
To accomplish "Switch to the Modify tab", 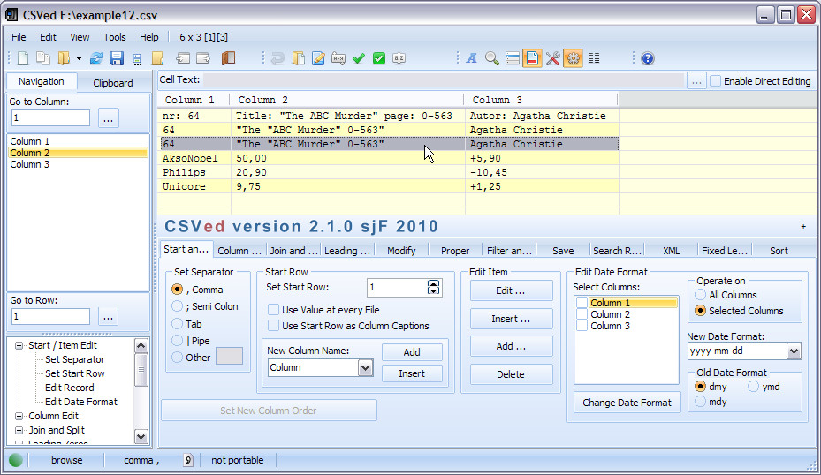I will point(401,251).
